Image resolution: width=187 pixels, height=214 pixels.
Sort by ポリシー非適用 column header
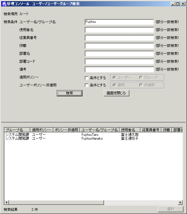coord(66,130)
